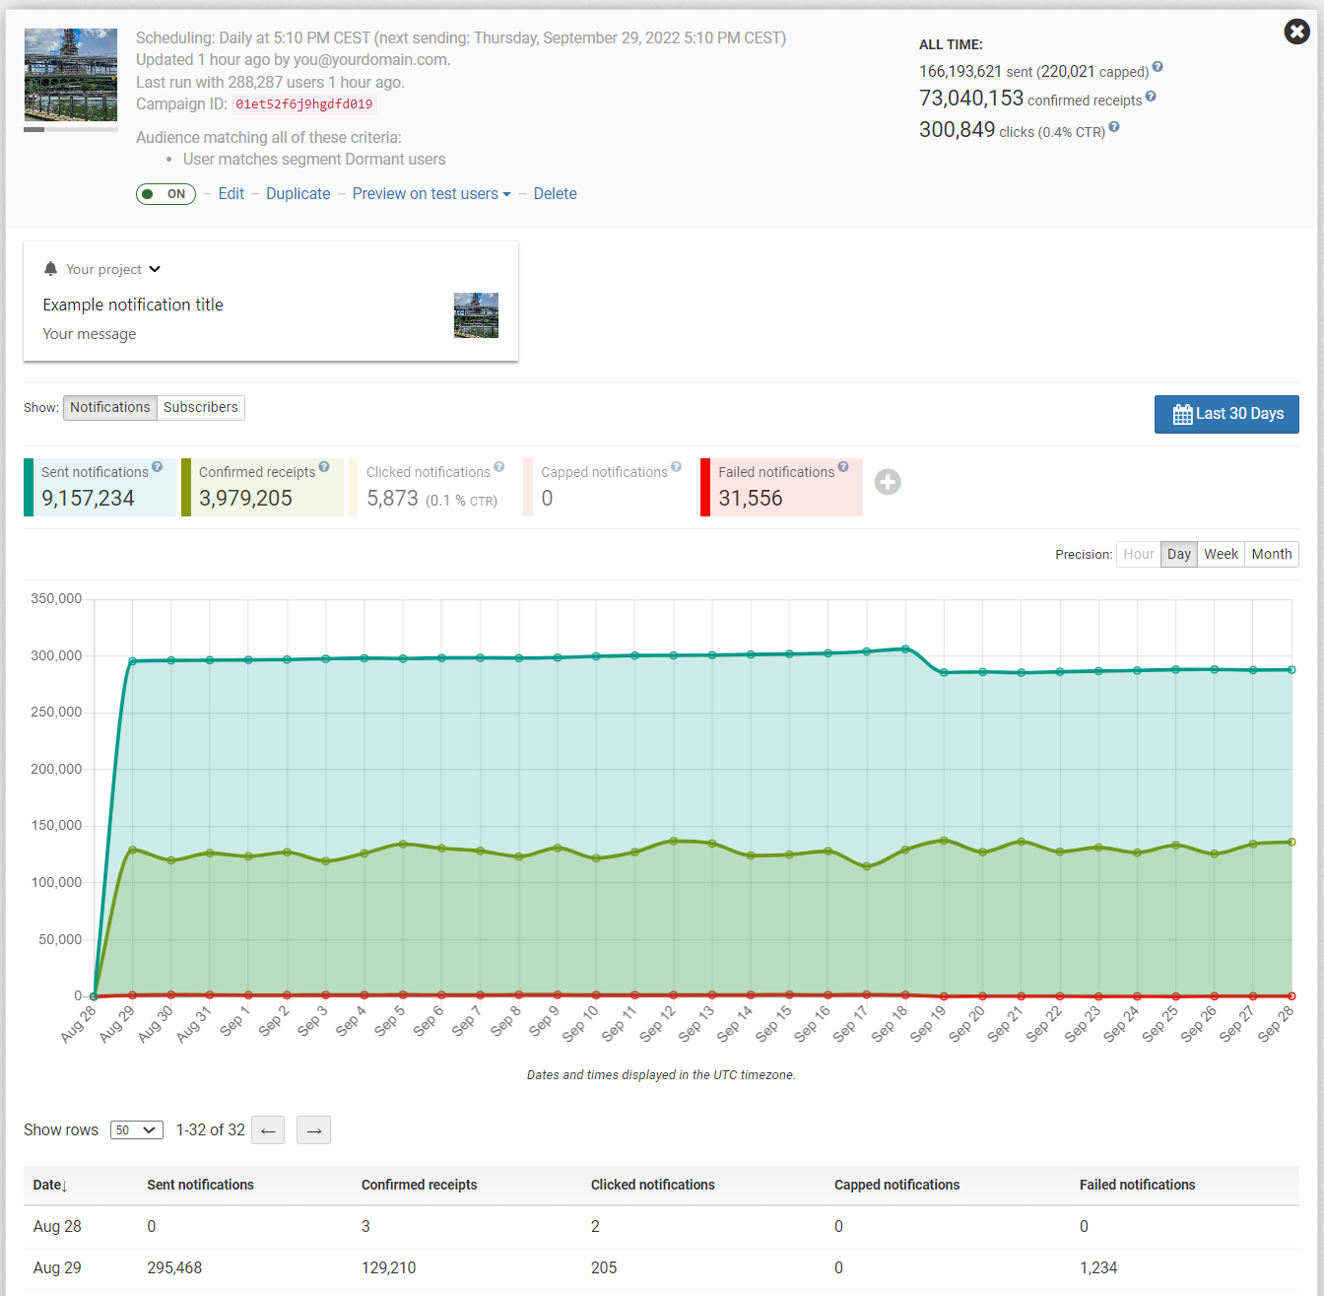Set precision to Day
The image size is (1324, 1296).
pos(1179,554)
